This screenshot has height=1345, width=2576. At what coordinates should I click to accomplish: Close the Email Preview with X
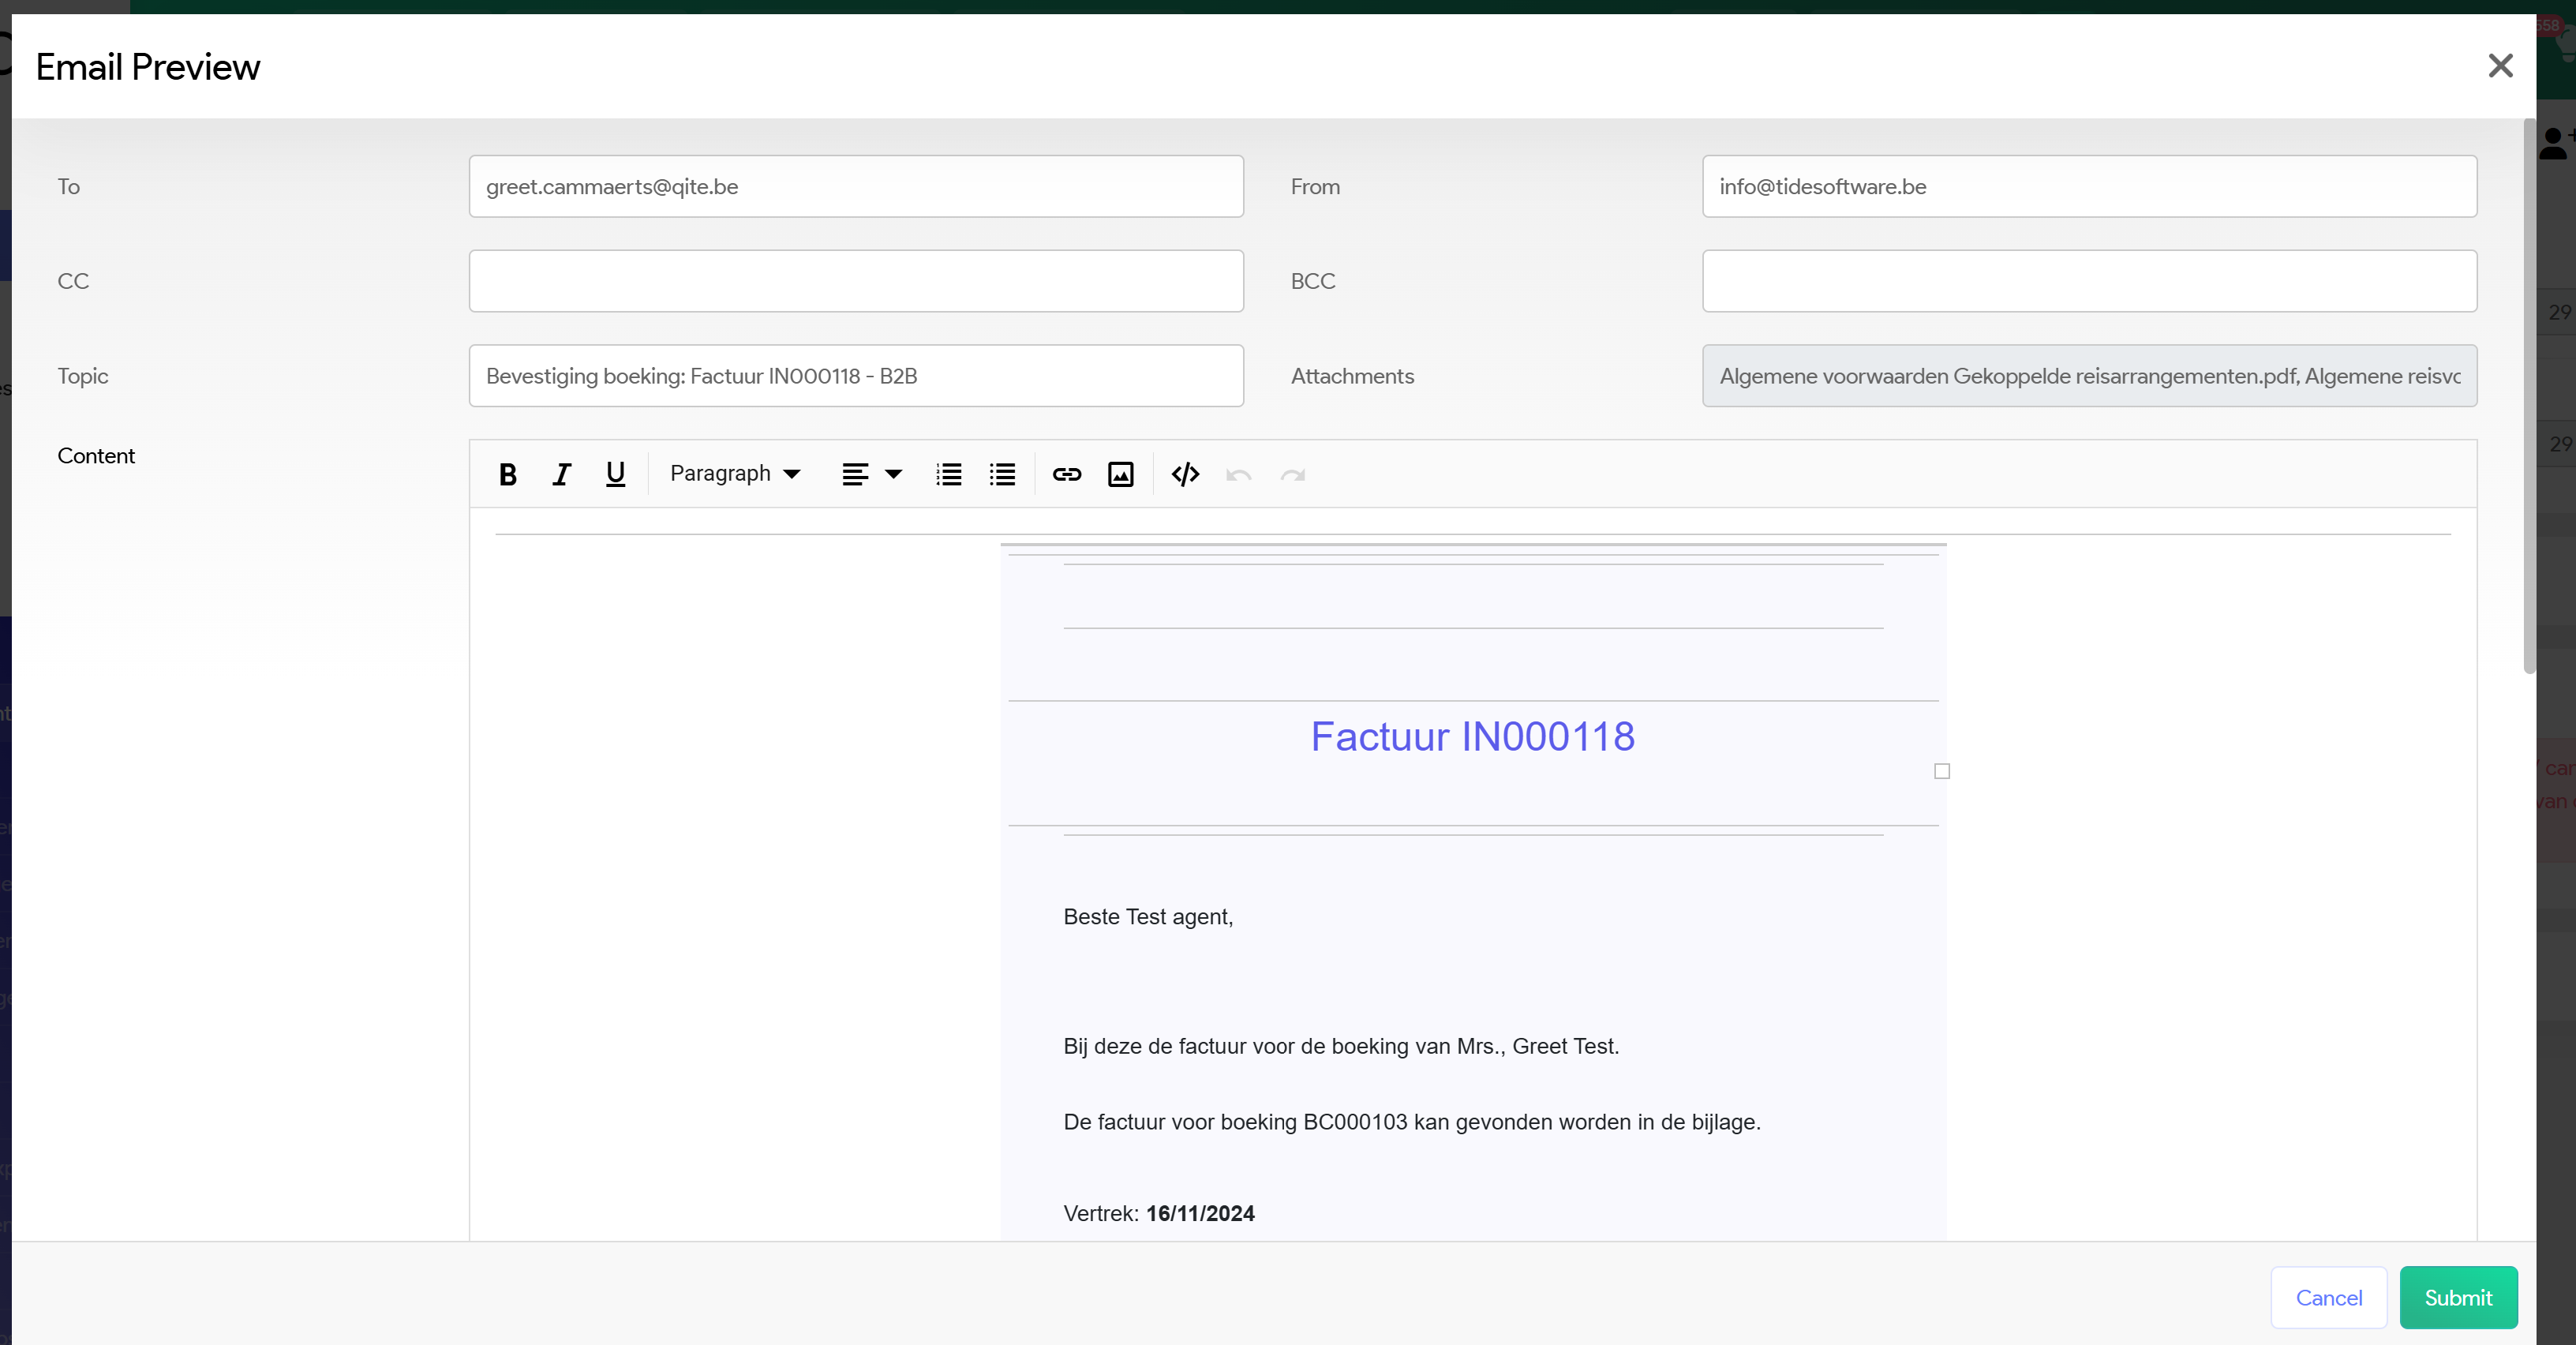[2500, 66]
